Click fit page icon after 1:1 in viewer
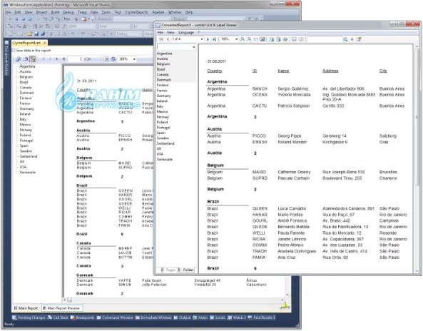The image size is (423, 331). pyautogui.click(x=263, y=39)
